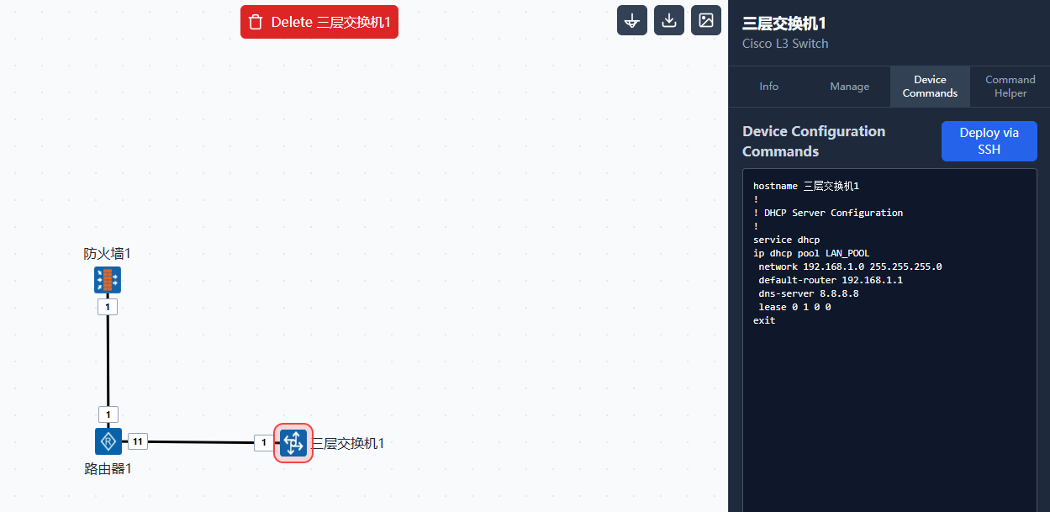This screenshot has height=512, width=1050.
Task: Click the highlighted 三层交换机1 switch icon
Action: 293,442
